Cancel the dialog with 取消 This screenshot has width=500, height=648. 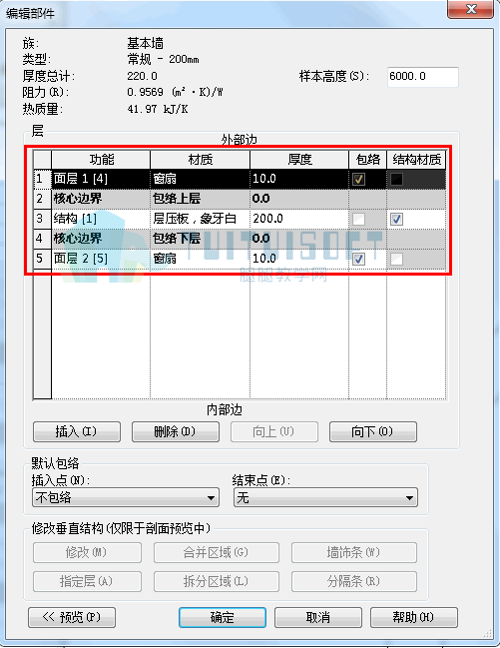(x=318, y=617)
